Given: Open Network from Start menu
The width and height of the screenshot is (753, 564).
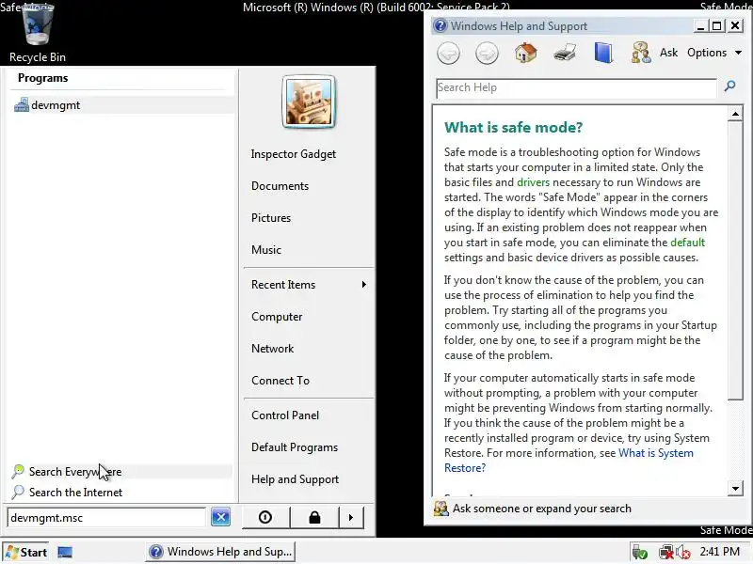Looking at the screenshot, I should 272,349.
